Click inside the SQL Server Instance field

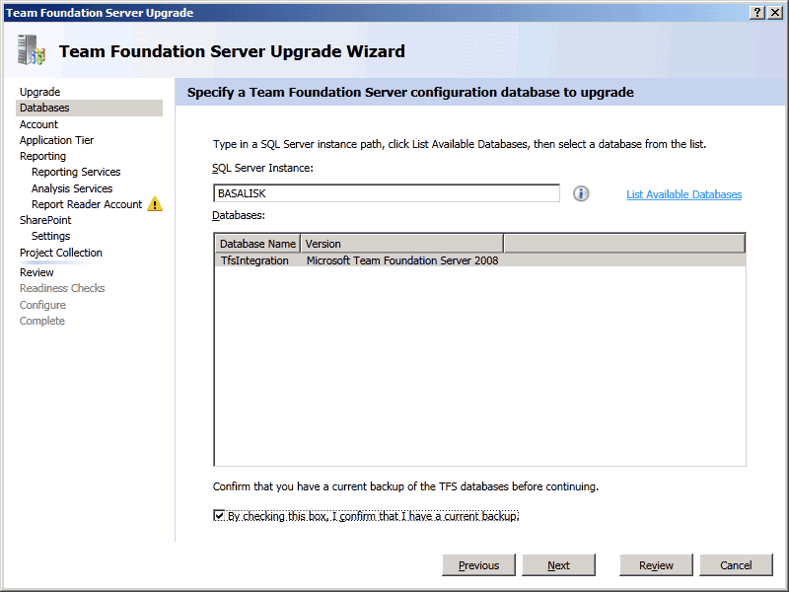pos(387,193)
